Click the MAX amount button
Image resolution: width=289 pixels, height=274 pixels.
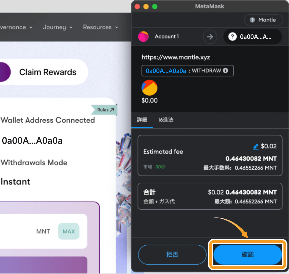69,231
